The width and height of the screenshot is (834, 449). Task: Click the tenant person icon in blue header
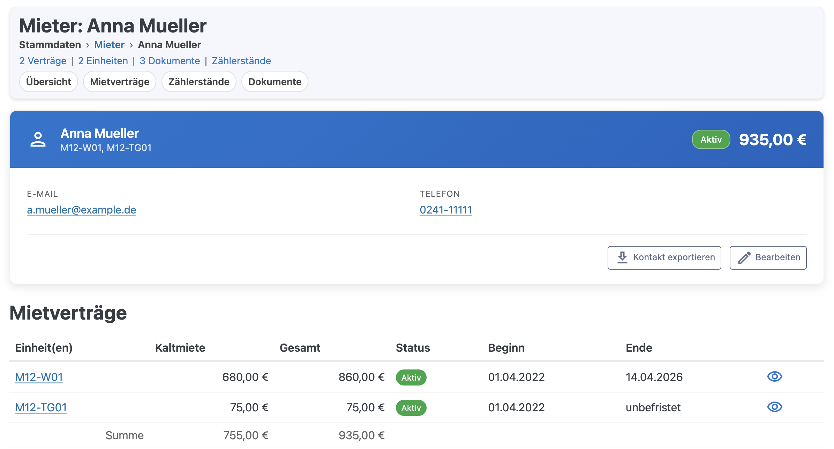(x=38, y=140)
